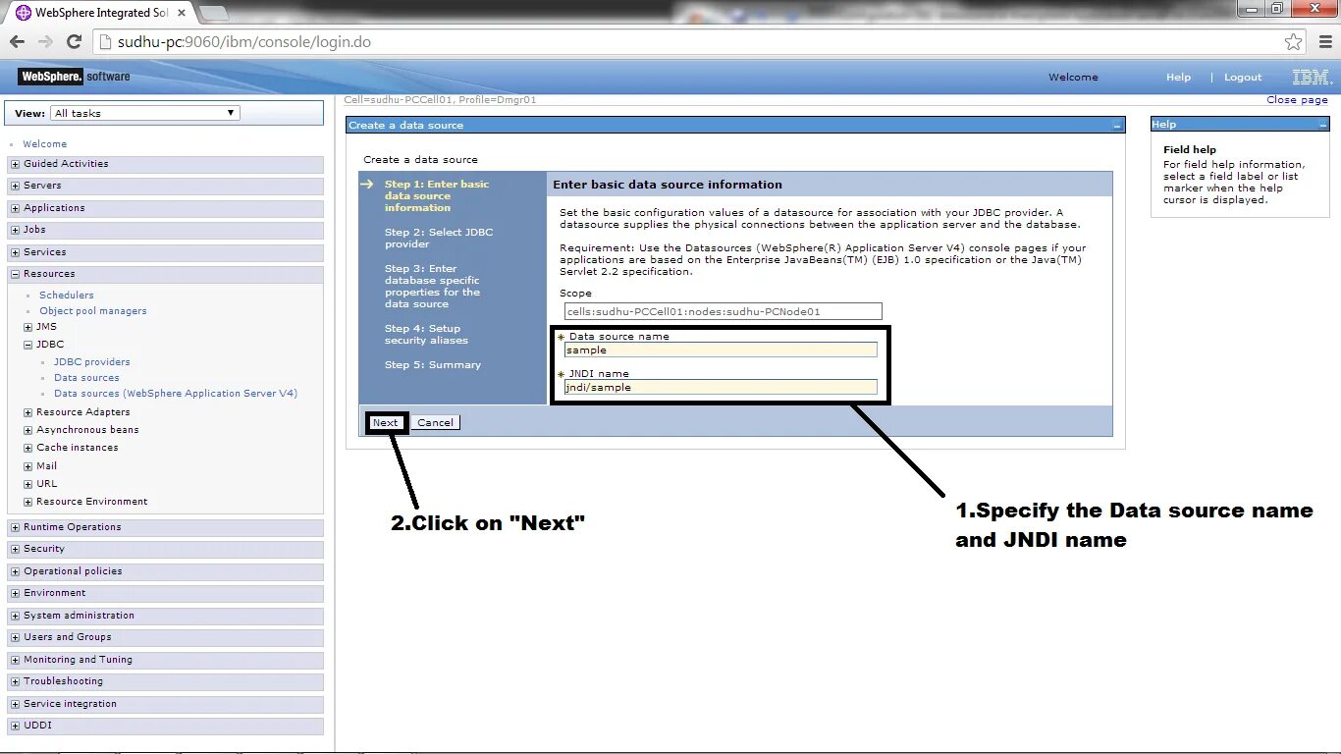Reload the page with the refresh icon
Image resolution: width=1341 pixels, height=754 pixels.
click(74, 41)
